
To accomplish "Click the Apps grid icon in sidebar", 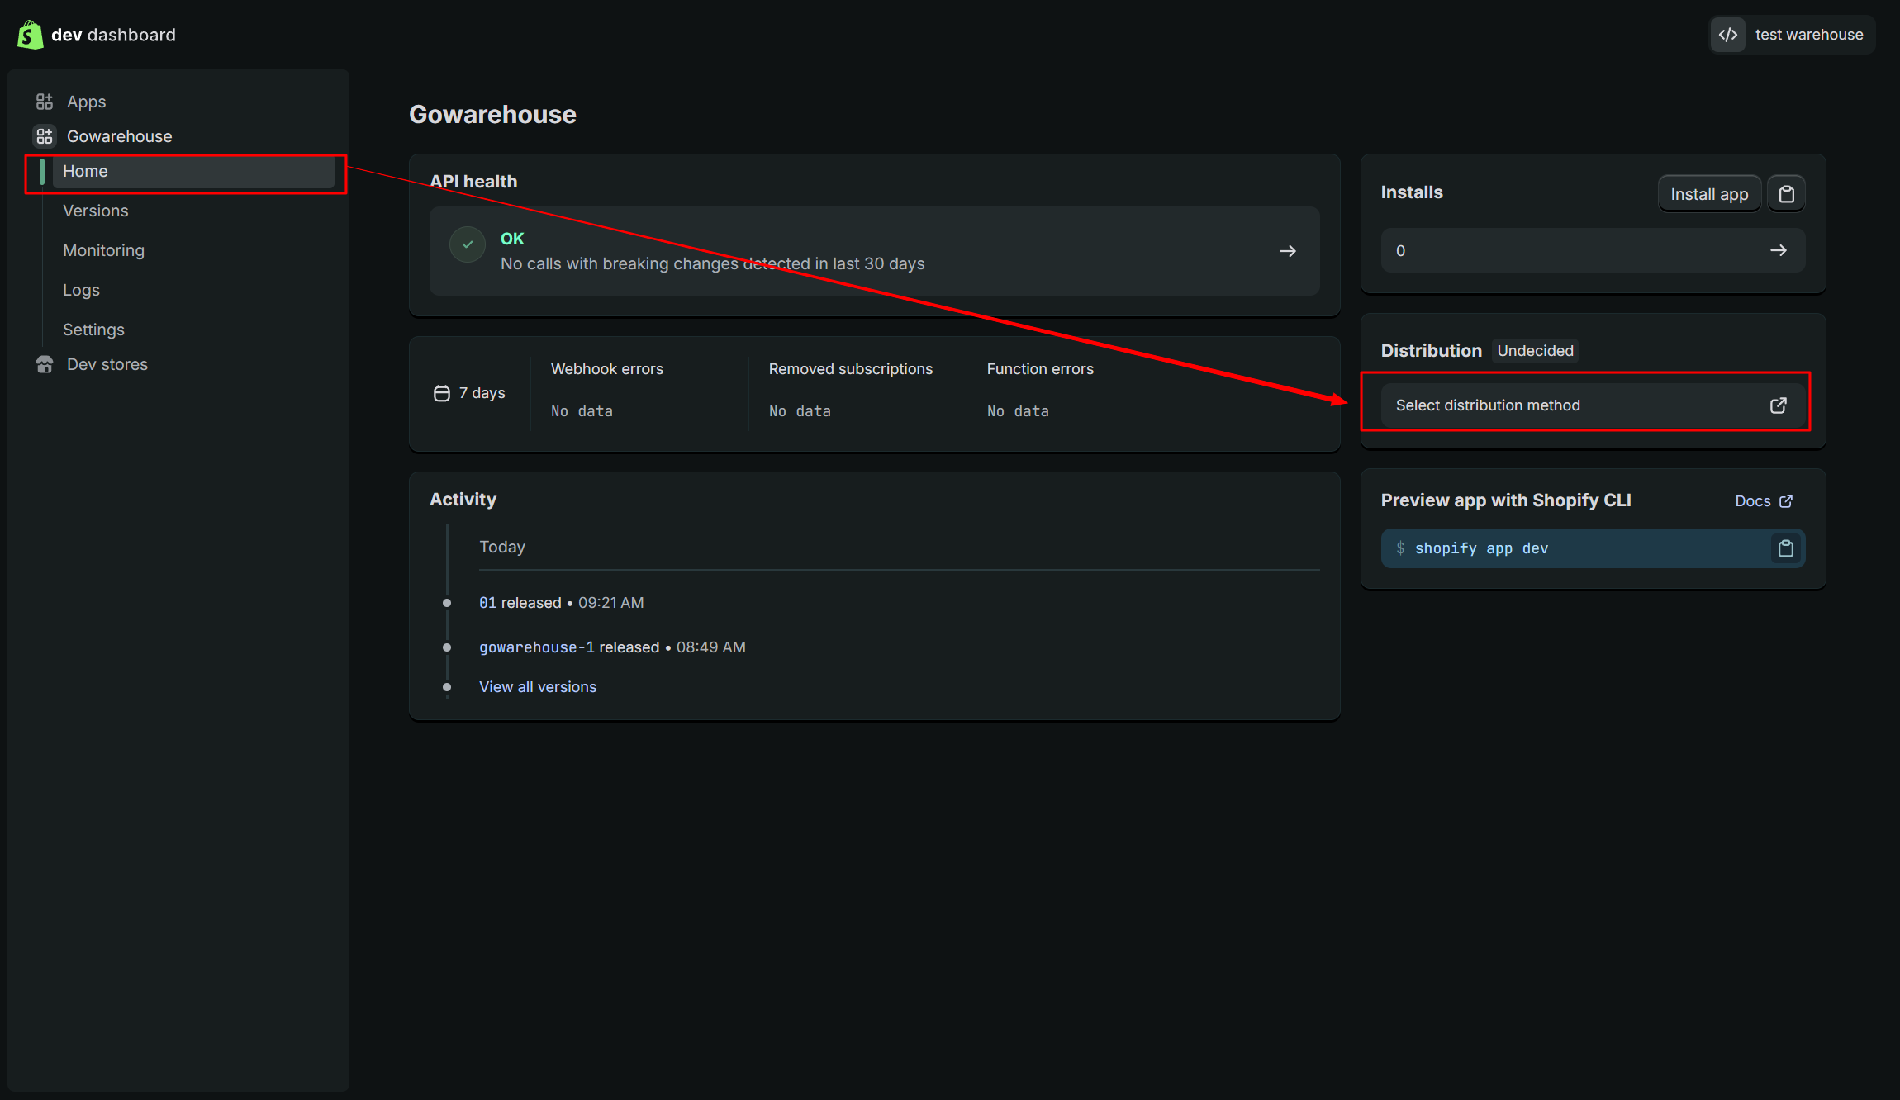I will 45,102.
